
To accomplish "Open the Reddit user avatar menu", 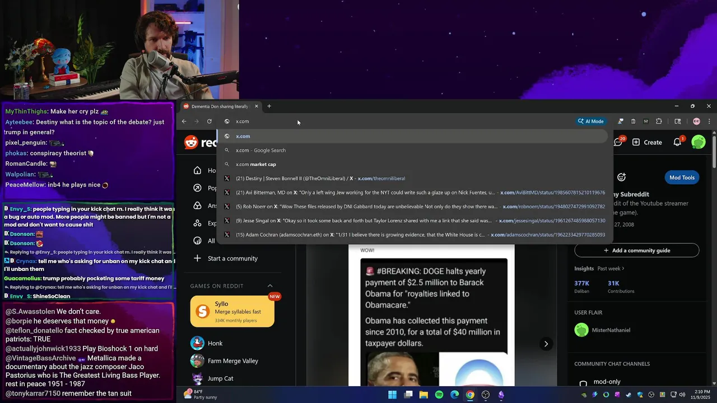I will (699, 142).
